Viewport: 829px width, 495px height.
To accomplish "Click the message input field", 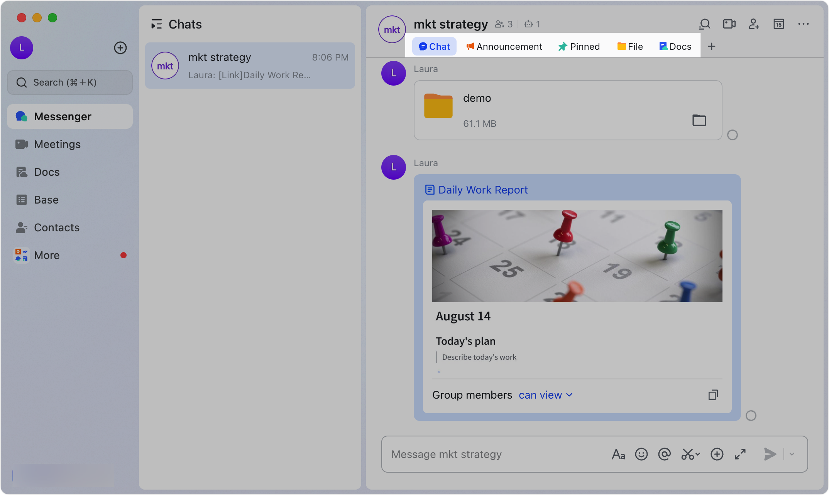I will click(482, 454).
